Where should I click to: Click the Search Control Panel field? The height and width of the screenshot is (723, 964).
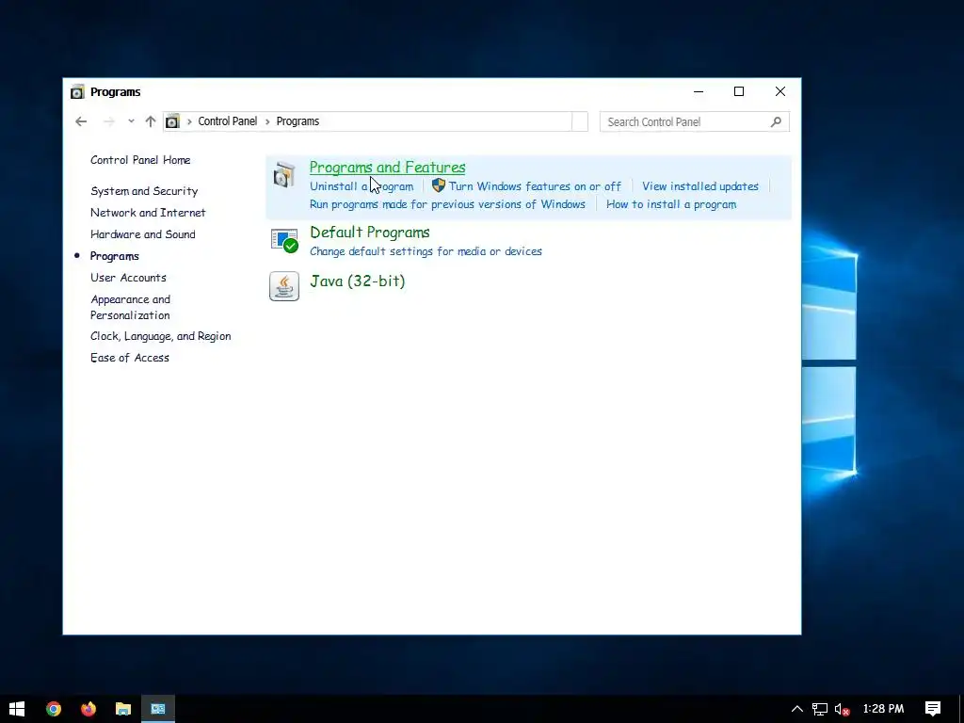click(694, 121)
